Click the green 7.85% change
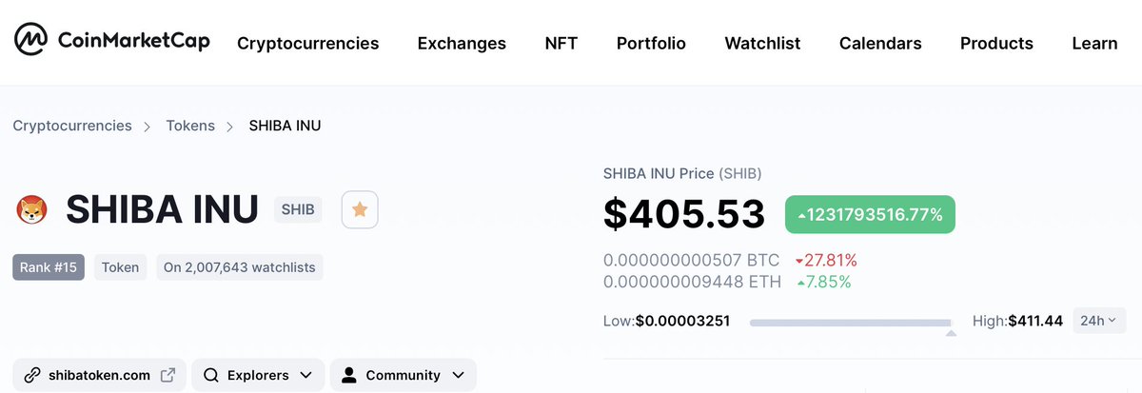This screenshot has height=393, width=1142. click(x=824, y=282)
